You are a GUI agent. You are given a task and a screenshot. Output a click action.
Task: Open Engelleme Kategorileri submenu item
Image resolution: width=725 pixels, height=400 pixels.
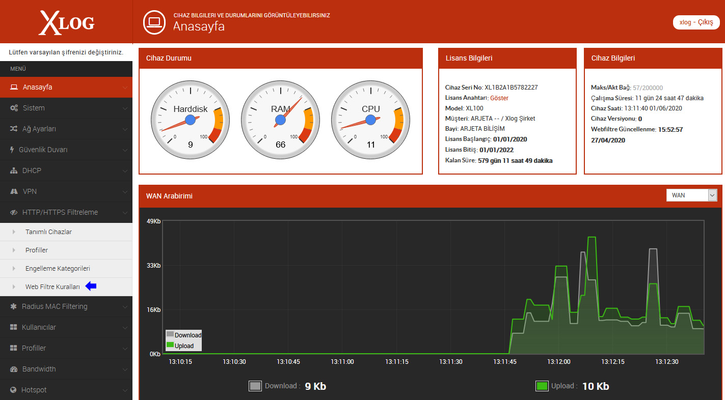[x=66, y=268]
